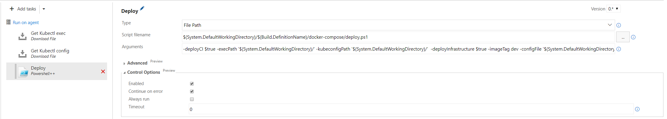The width and height of the screenshot is (667, 119).
Task: Toggle the Continue on error checkbox
Action: (192, 91)
